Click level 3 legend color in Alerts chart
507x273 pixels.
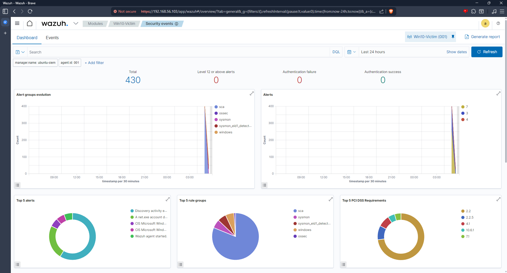coord(463,113)
